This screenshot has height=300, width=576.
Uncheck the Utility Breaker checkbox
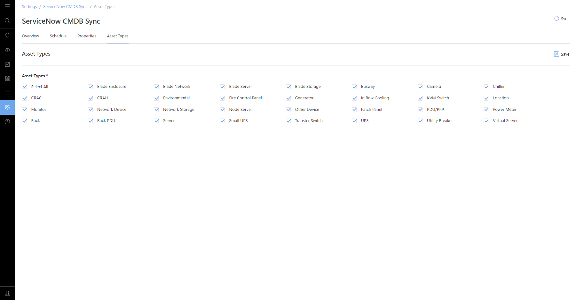[x=420, y=121]
